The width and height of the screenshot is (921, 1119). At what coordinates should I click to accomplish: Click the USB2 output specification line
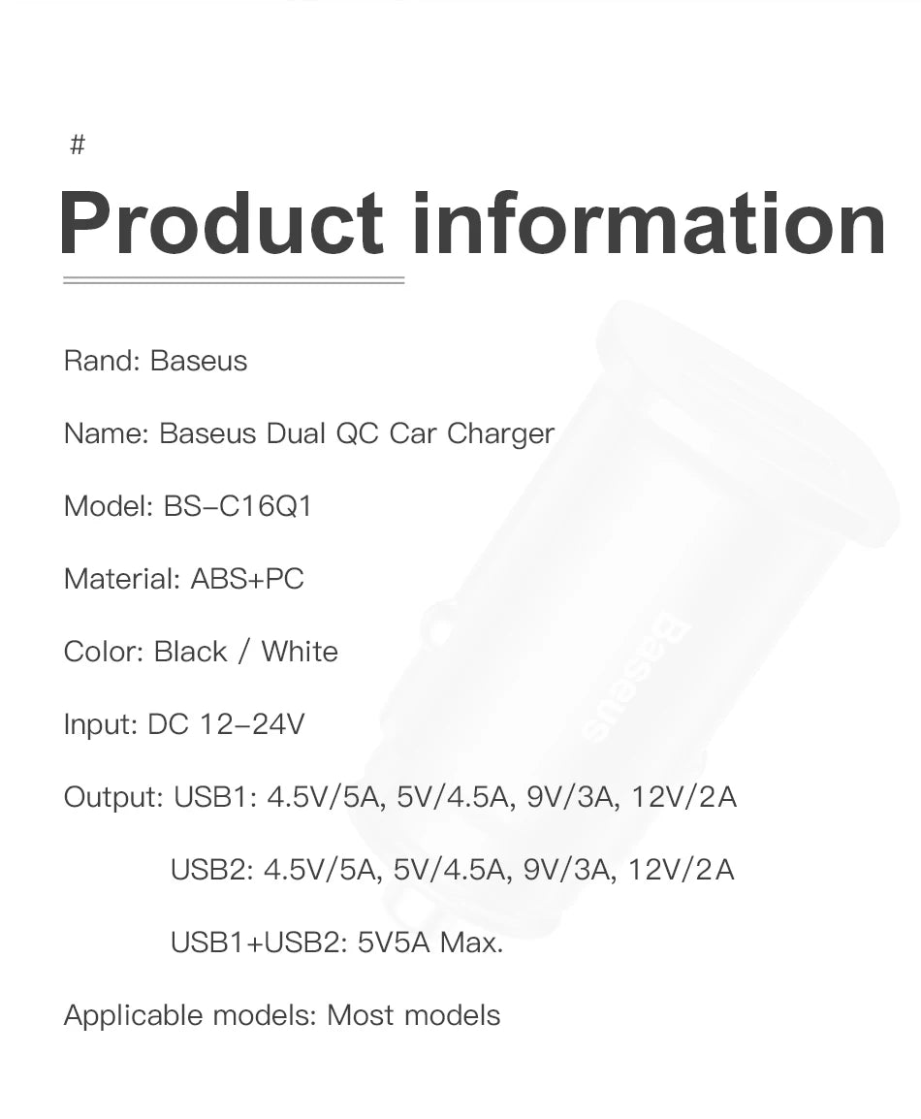pos(452,870)
